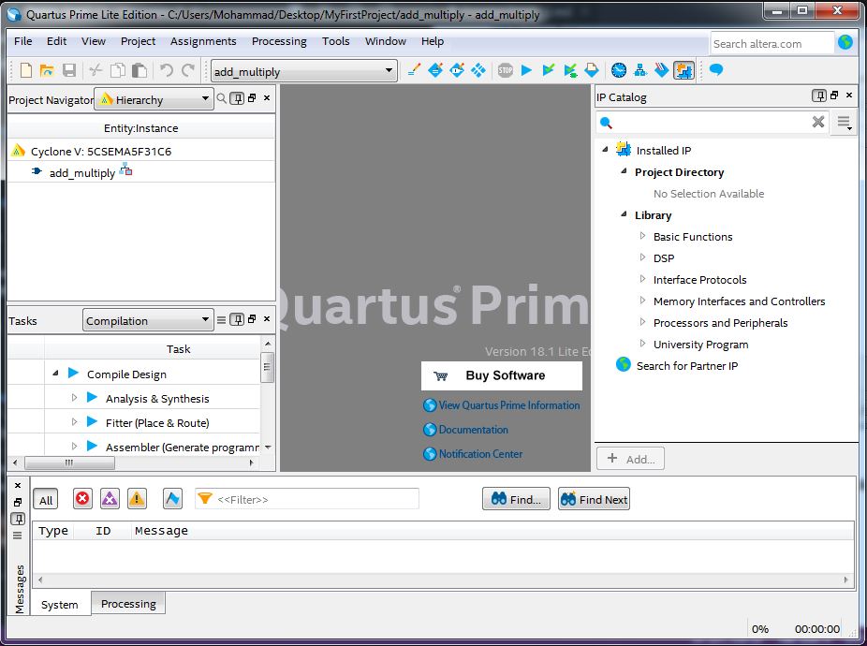Open the Tools menu
The width and height of the screenshot is (867, 646).
(335, 41)
